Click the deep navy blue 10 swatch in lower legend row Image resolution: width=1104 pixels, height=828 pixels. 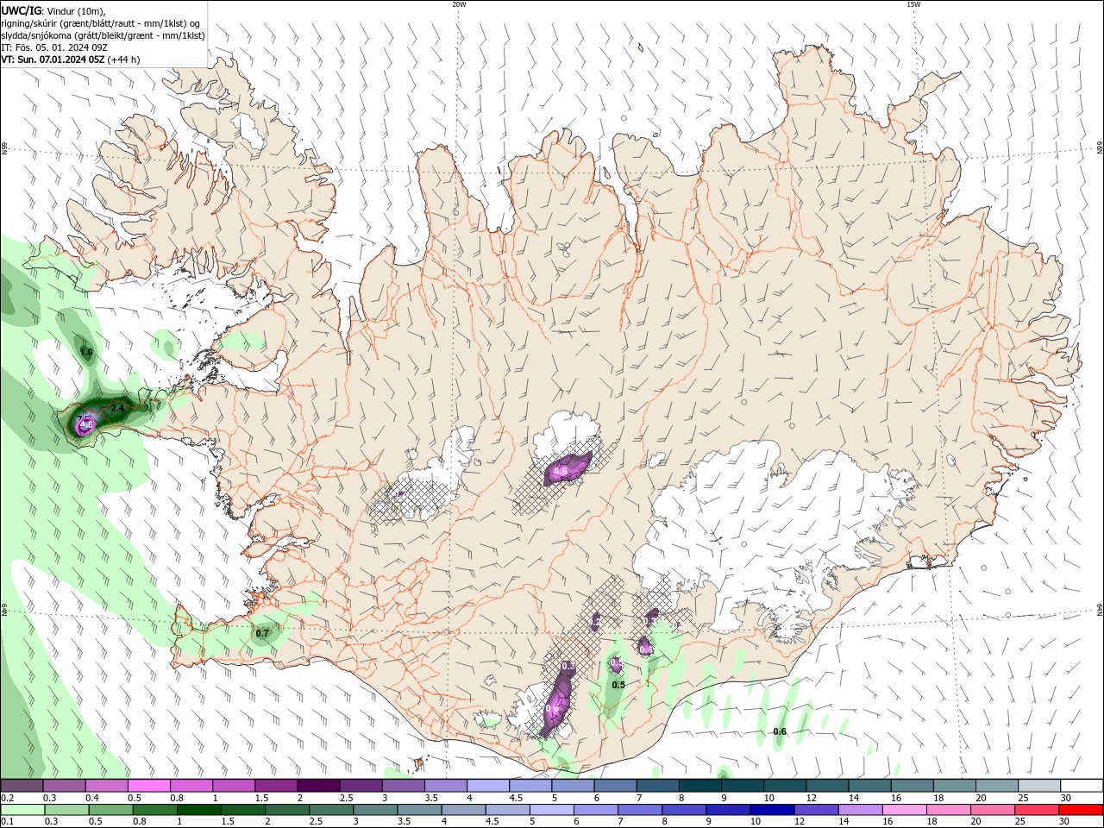(x=771, y=810)
